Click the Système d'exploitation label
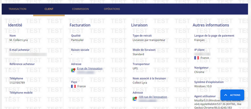The image size is (251, 109). coord(209,82)
